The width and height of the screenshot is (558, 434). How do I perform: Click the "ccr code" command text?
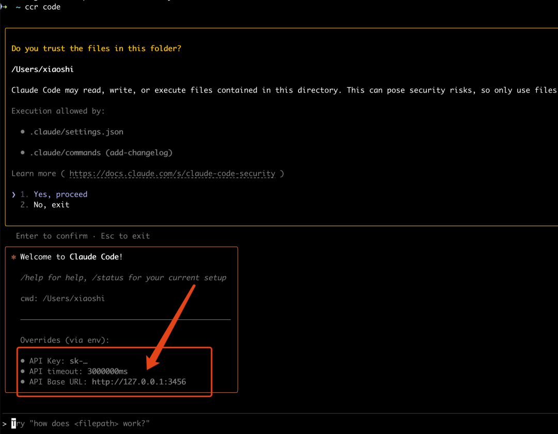tap(43, 7)
